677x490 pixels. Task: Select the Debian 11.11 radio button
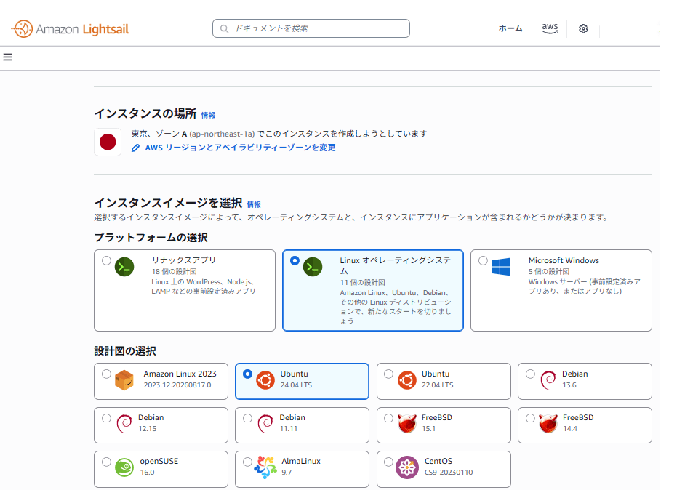tap(247, 418)
